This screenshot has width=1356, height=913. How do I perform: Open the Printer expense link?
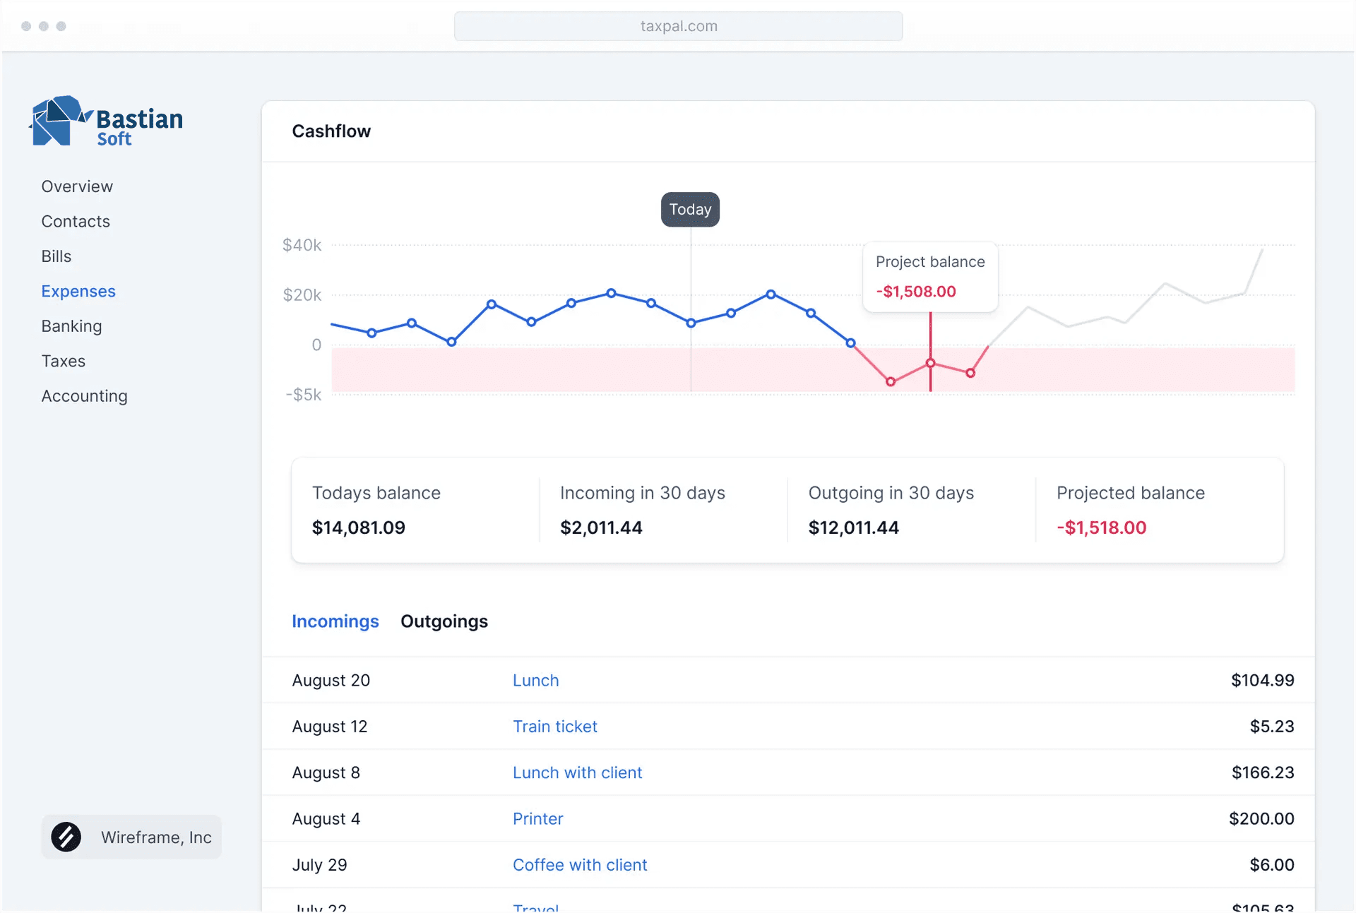537,819
